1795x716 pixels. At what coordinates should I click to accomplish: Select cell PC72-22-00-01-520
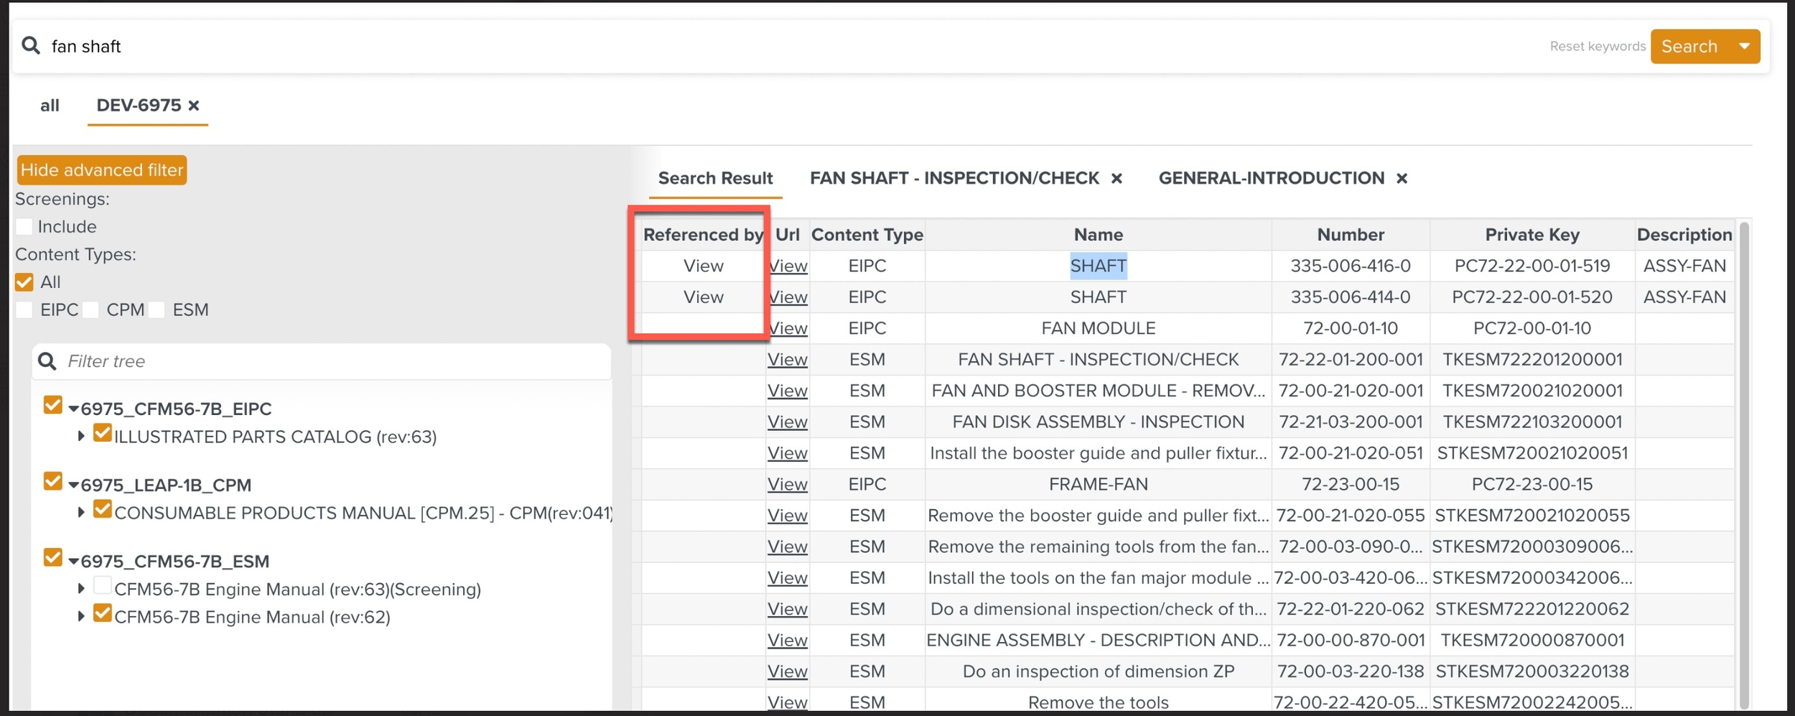pos(1531,297)
